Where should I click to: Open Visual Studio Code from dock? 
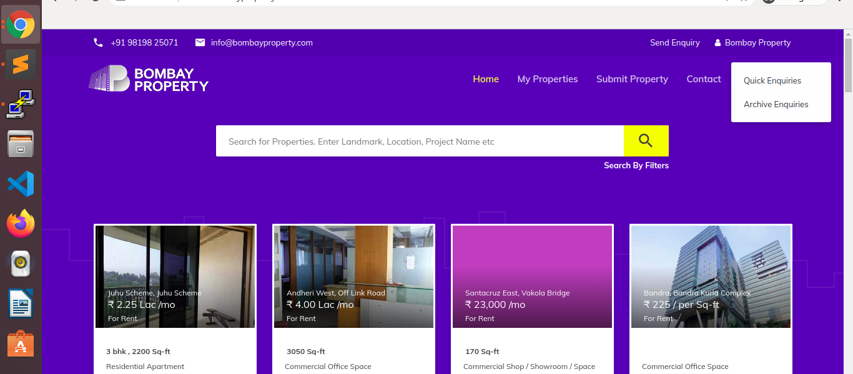pyautogui.click(x=21, y=184)
